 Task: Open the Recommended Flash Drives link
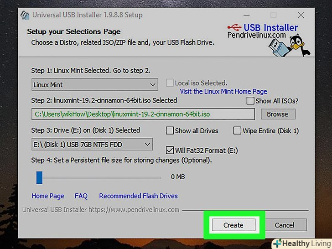[138, 196]
